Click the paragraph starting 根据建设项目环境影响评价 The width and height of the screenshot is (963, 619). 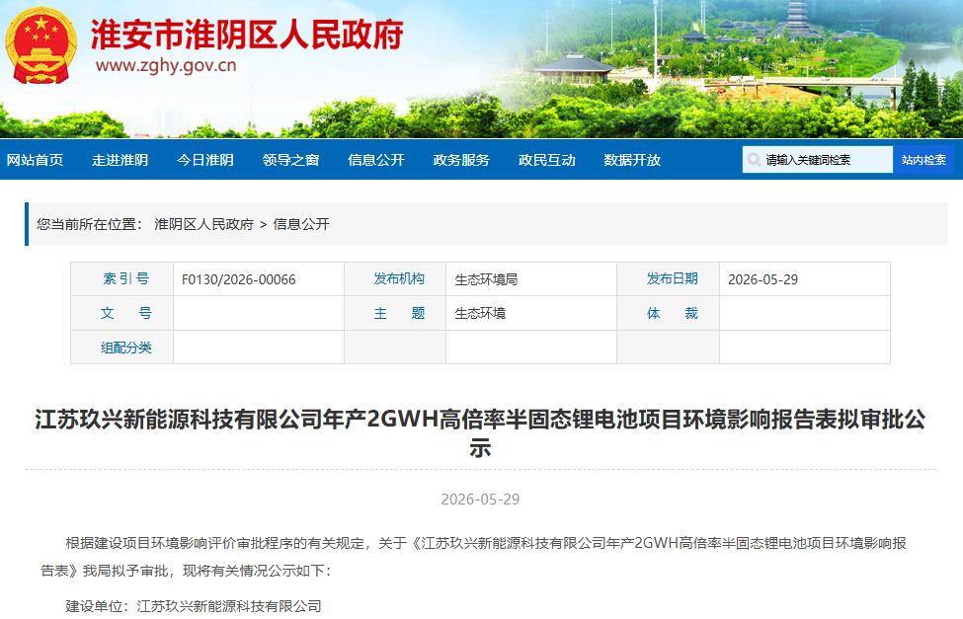(473, 557)
